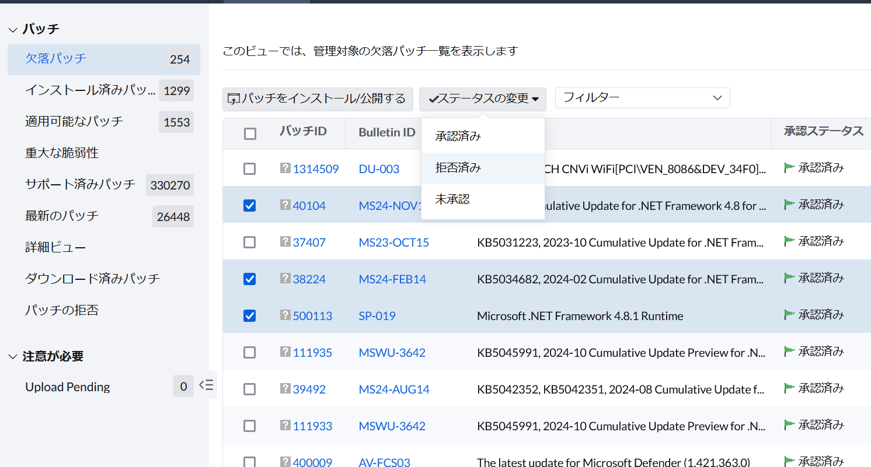871x467 pixels.
Task: Check the checkbox for patch 37407
Action: 250,242
